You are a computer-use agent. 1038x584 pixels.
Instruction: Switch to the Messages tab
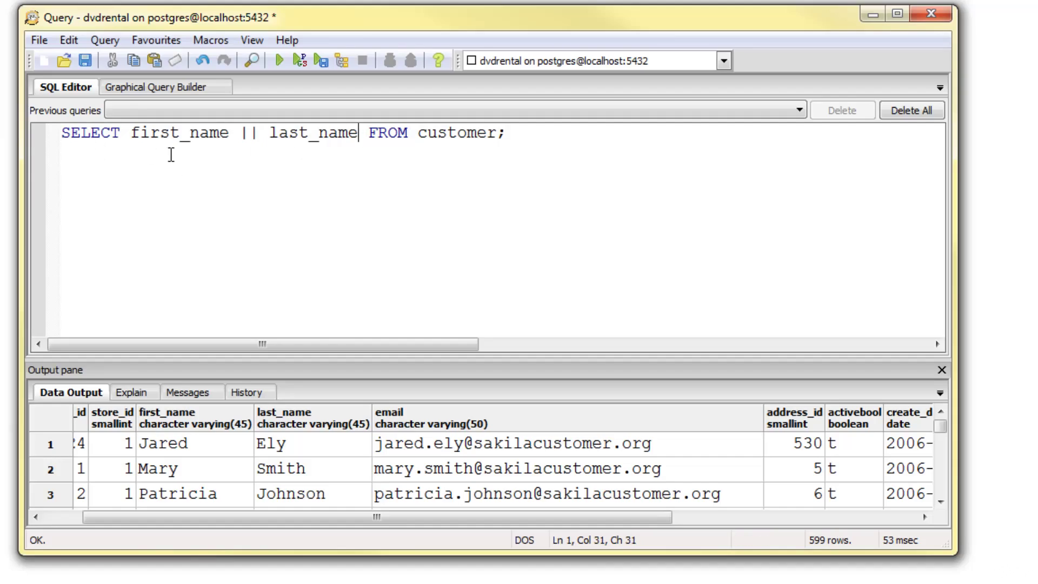pyautogui.click(x=187, y=393)
